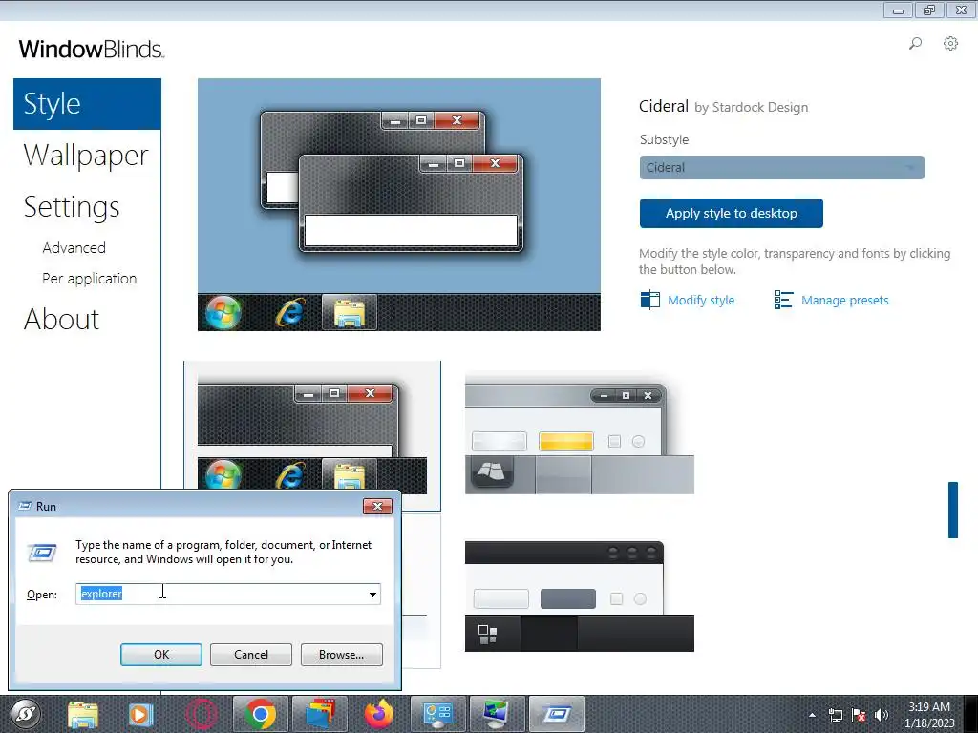Click the network tray icon
The height and width of the screenshot is (733, 978).
835,715
